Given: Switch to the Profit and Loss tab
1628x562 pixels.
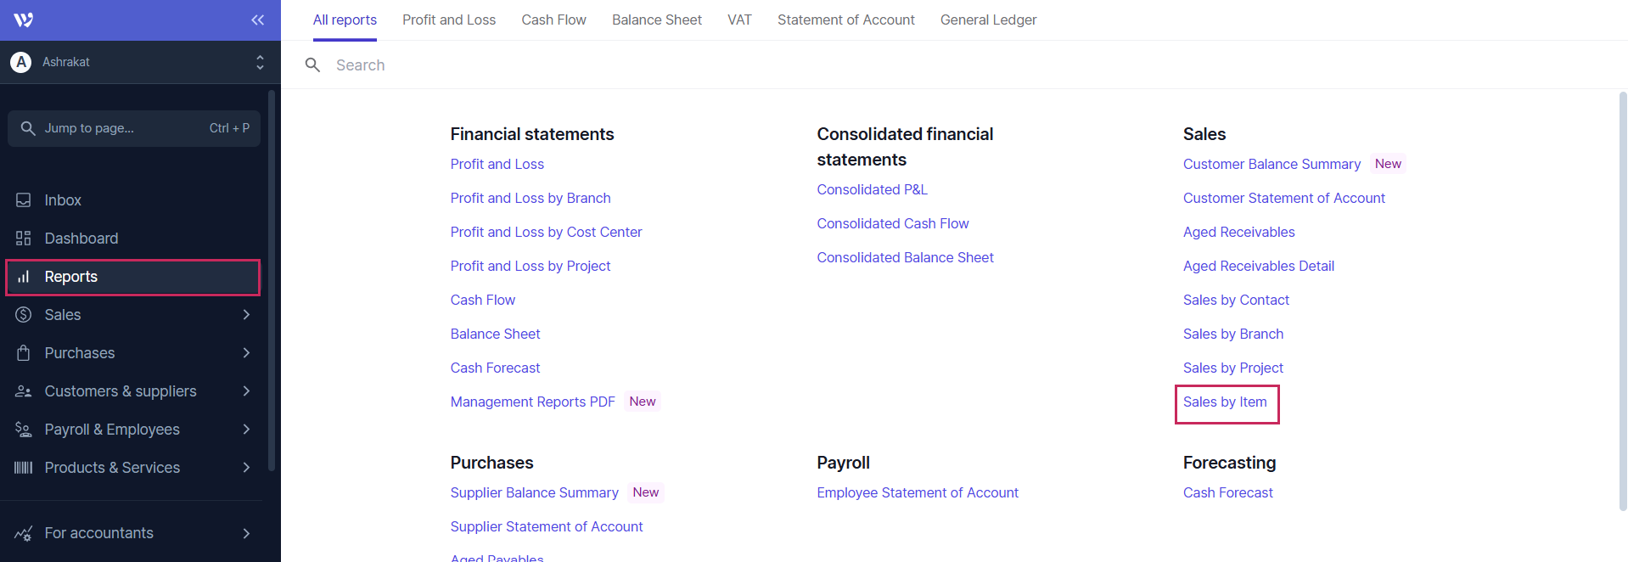Looking at the screenshot, I should pos(449,20).
